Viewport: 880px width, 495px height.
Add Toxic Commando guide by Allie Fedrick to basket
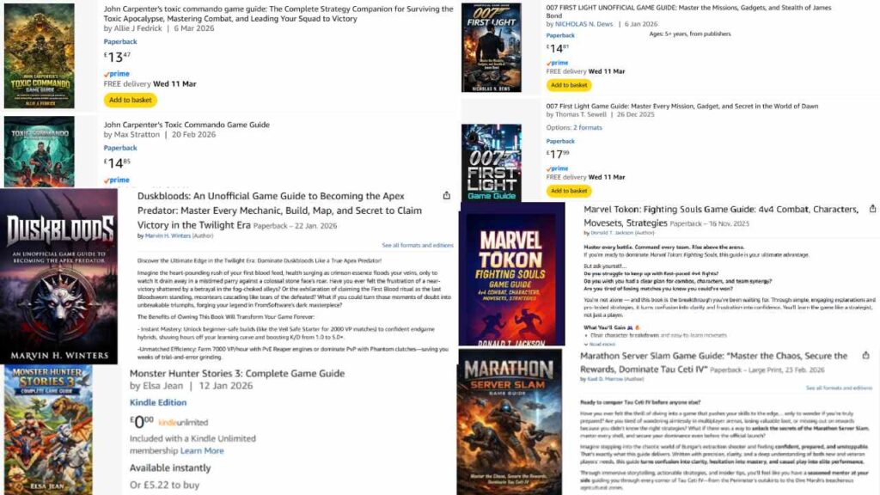coord(131,100)
